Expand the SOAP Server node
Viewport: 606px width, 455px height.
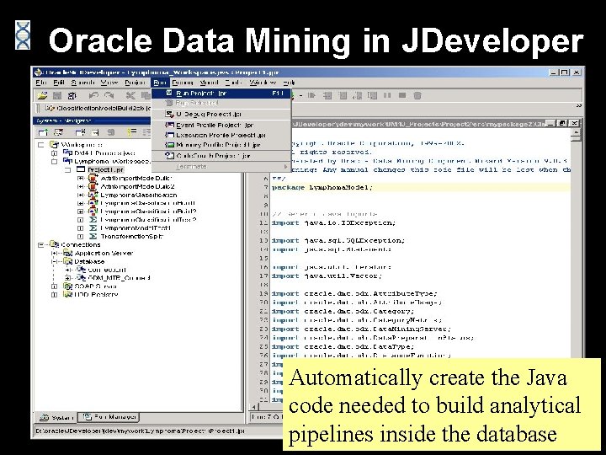click(x=55, y=286)
